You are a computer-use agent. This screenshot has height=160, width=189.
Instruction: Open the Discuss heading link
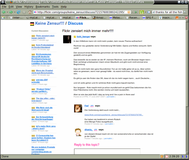tap(75, 23)
